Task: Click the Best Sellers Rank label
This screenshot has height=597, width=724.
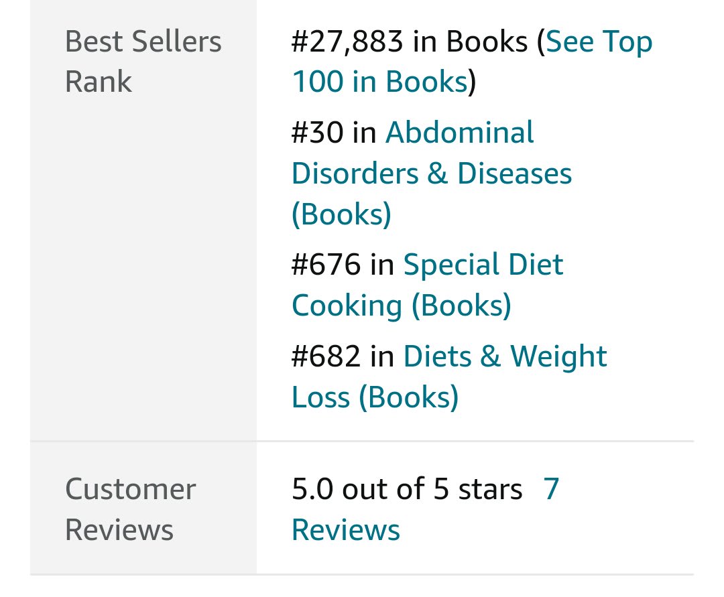Action: click(143, 62)
